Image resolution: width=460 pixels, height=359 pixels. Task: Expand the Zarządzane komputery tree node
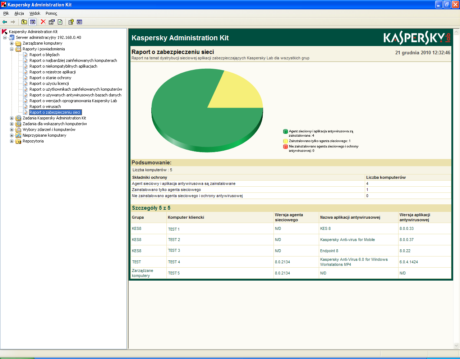click(11, 43)
